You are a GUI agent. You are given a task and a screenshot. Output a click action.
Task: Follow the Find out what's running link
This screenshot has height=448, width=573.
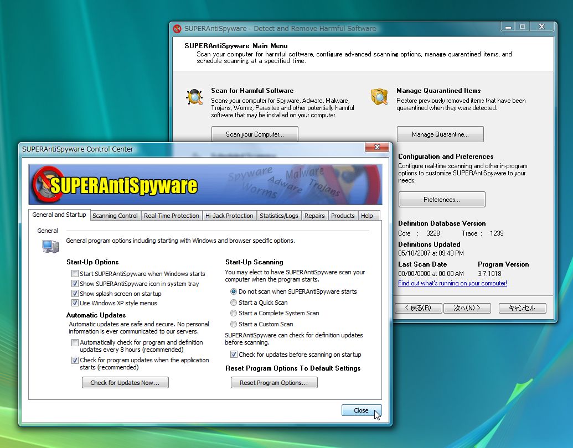click(452, 283)
